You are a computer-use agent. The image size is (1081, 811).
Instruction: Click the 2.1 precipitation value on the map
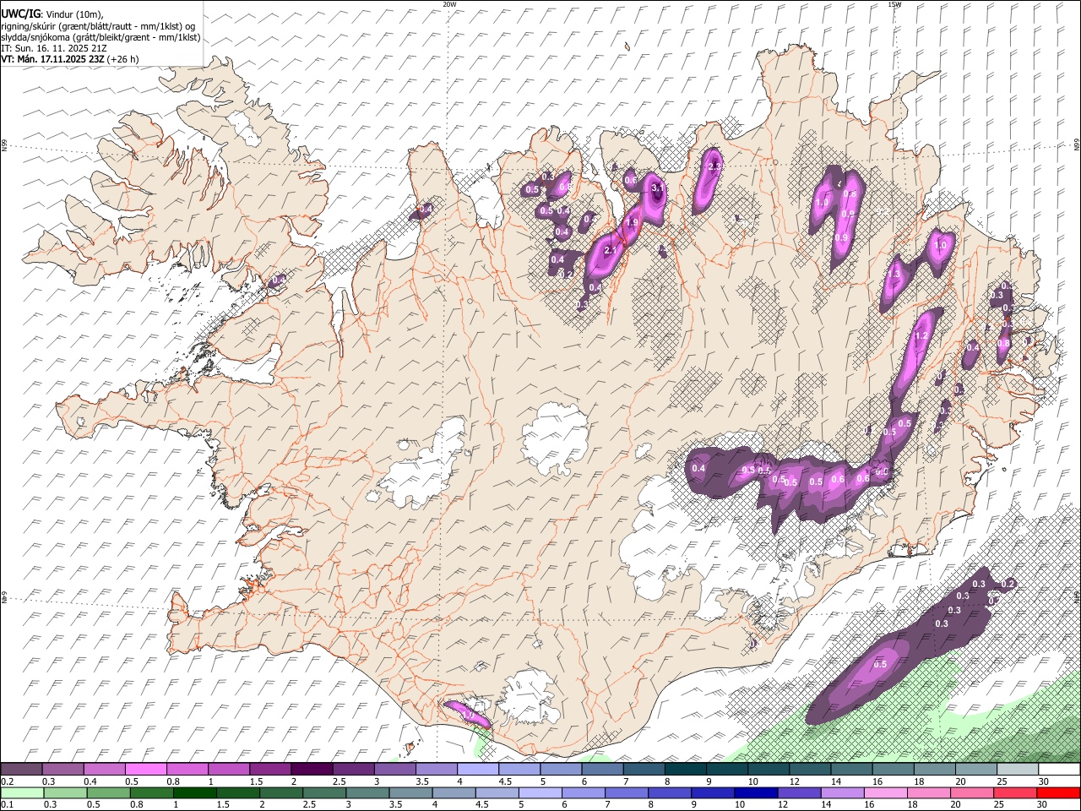click(612, 250)
